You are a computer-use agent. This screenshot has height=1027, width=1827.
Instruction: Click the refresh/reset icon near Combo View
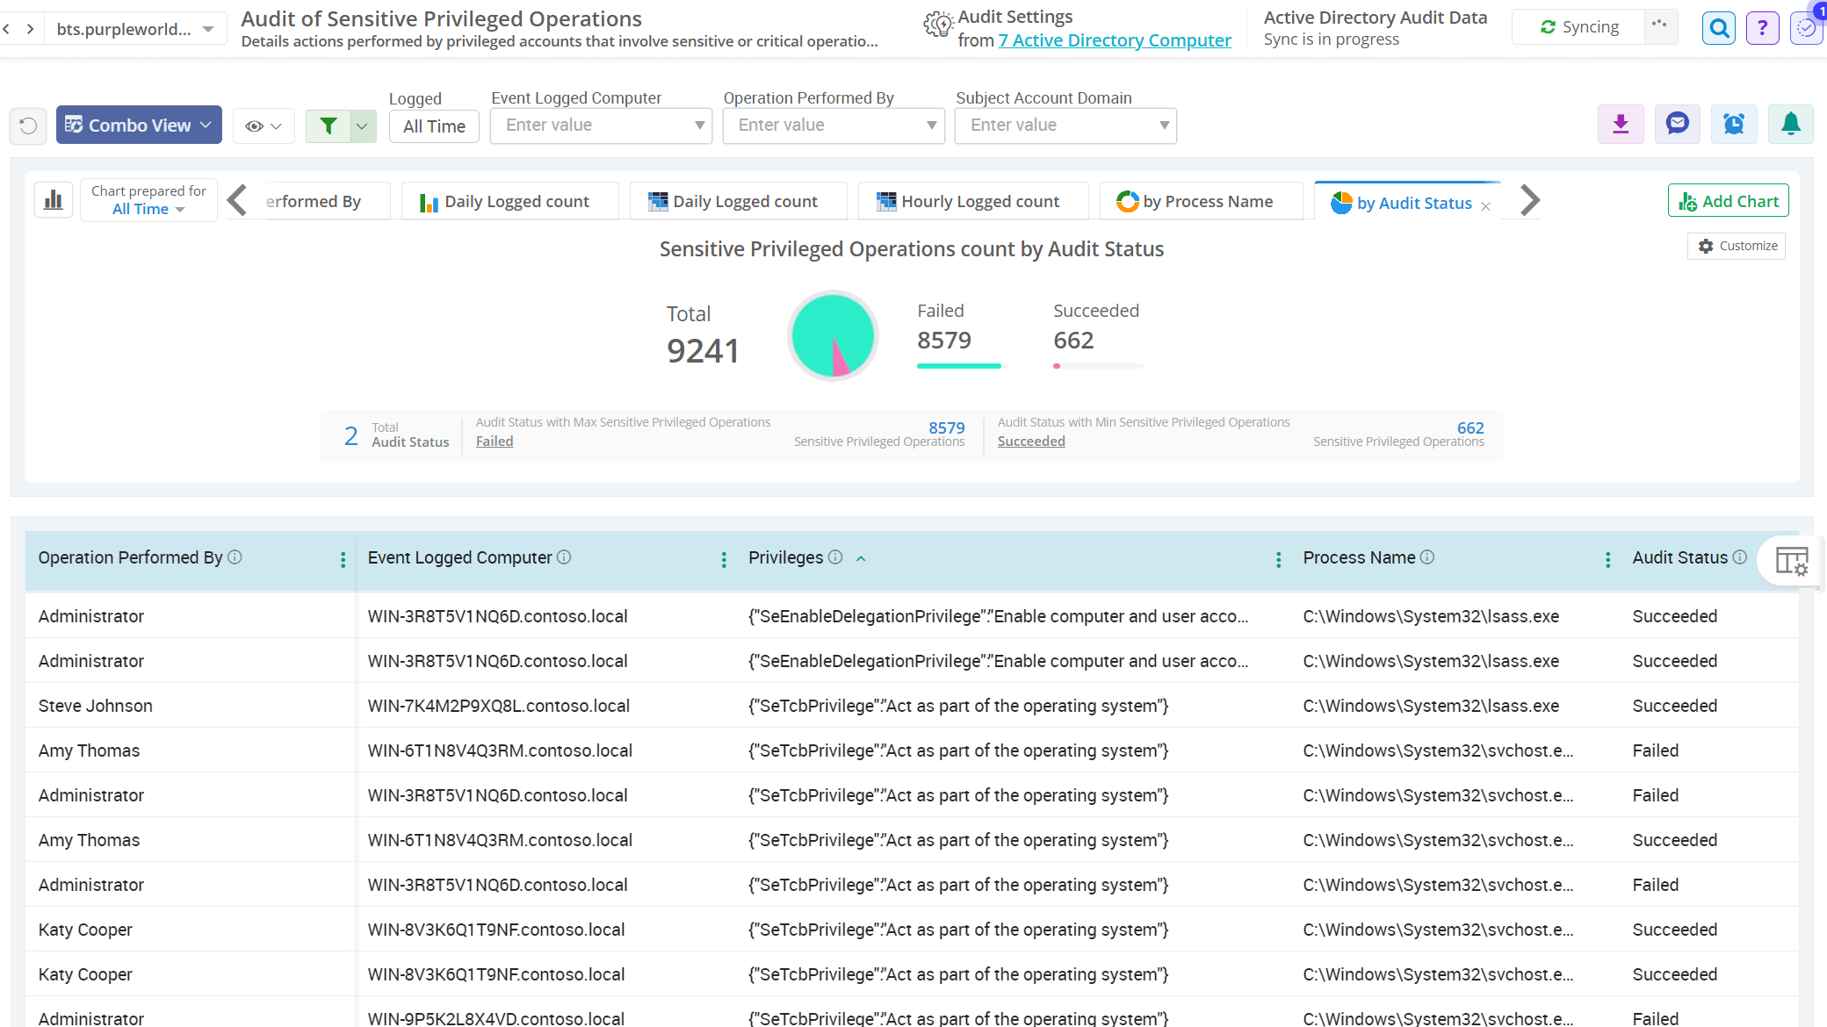[x=28, y=126]
